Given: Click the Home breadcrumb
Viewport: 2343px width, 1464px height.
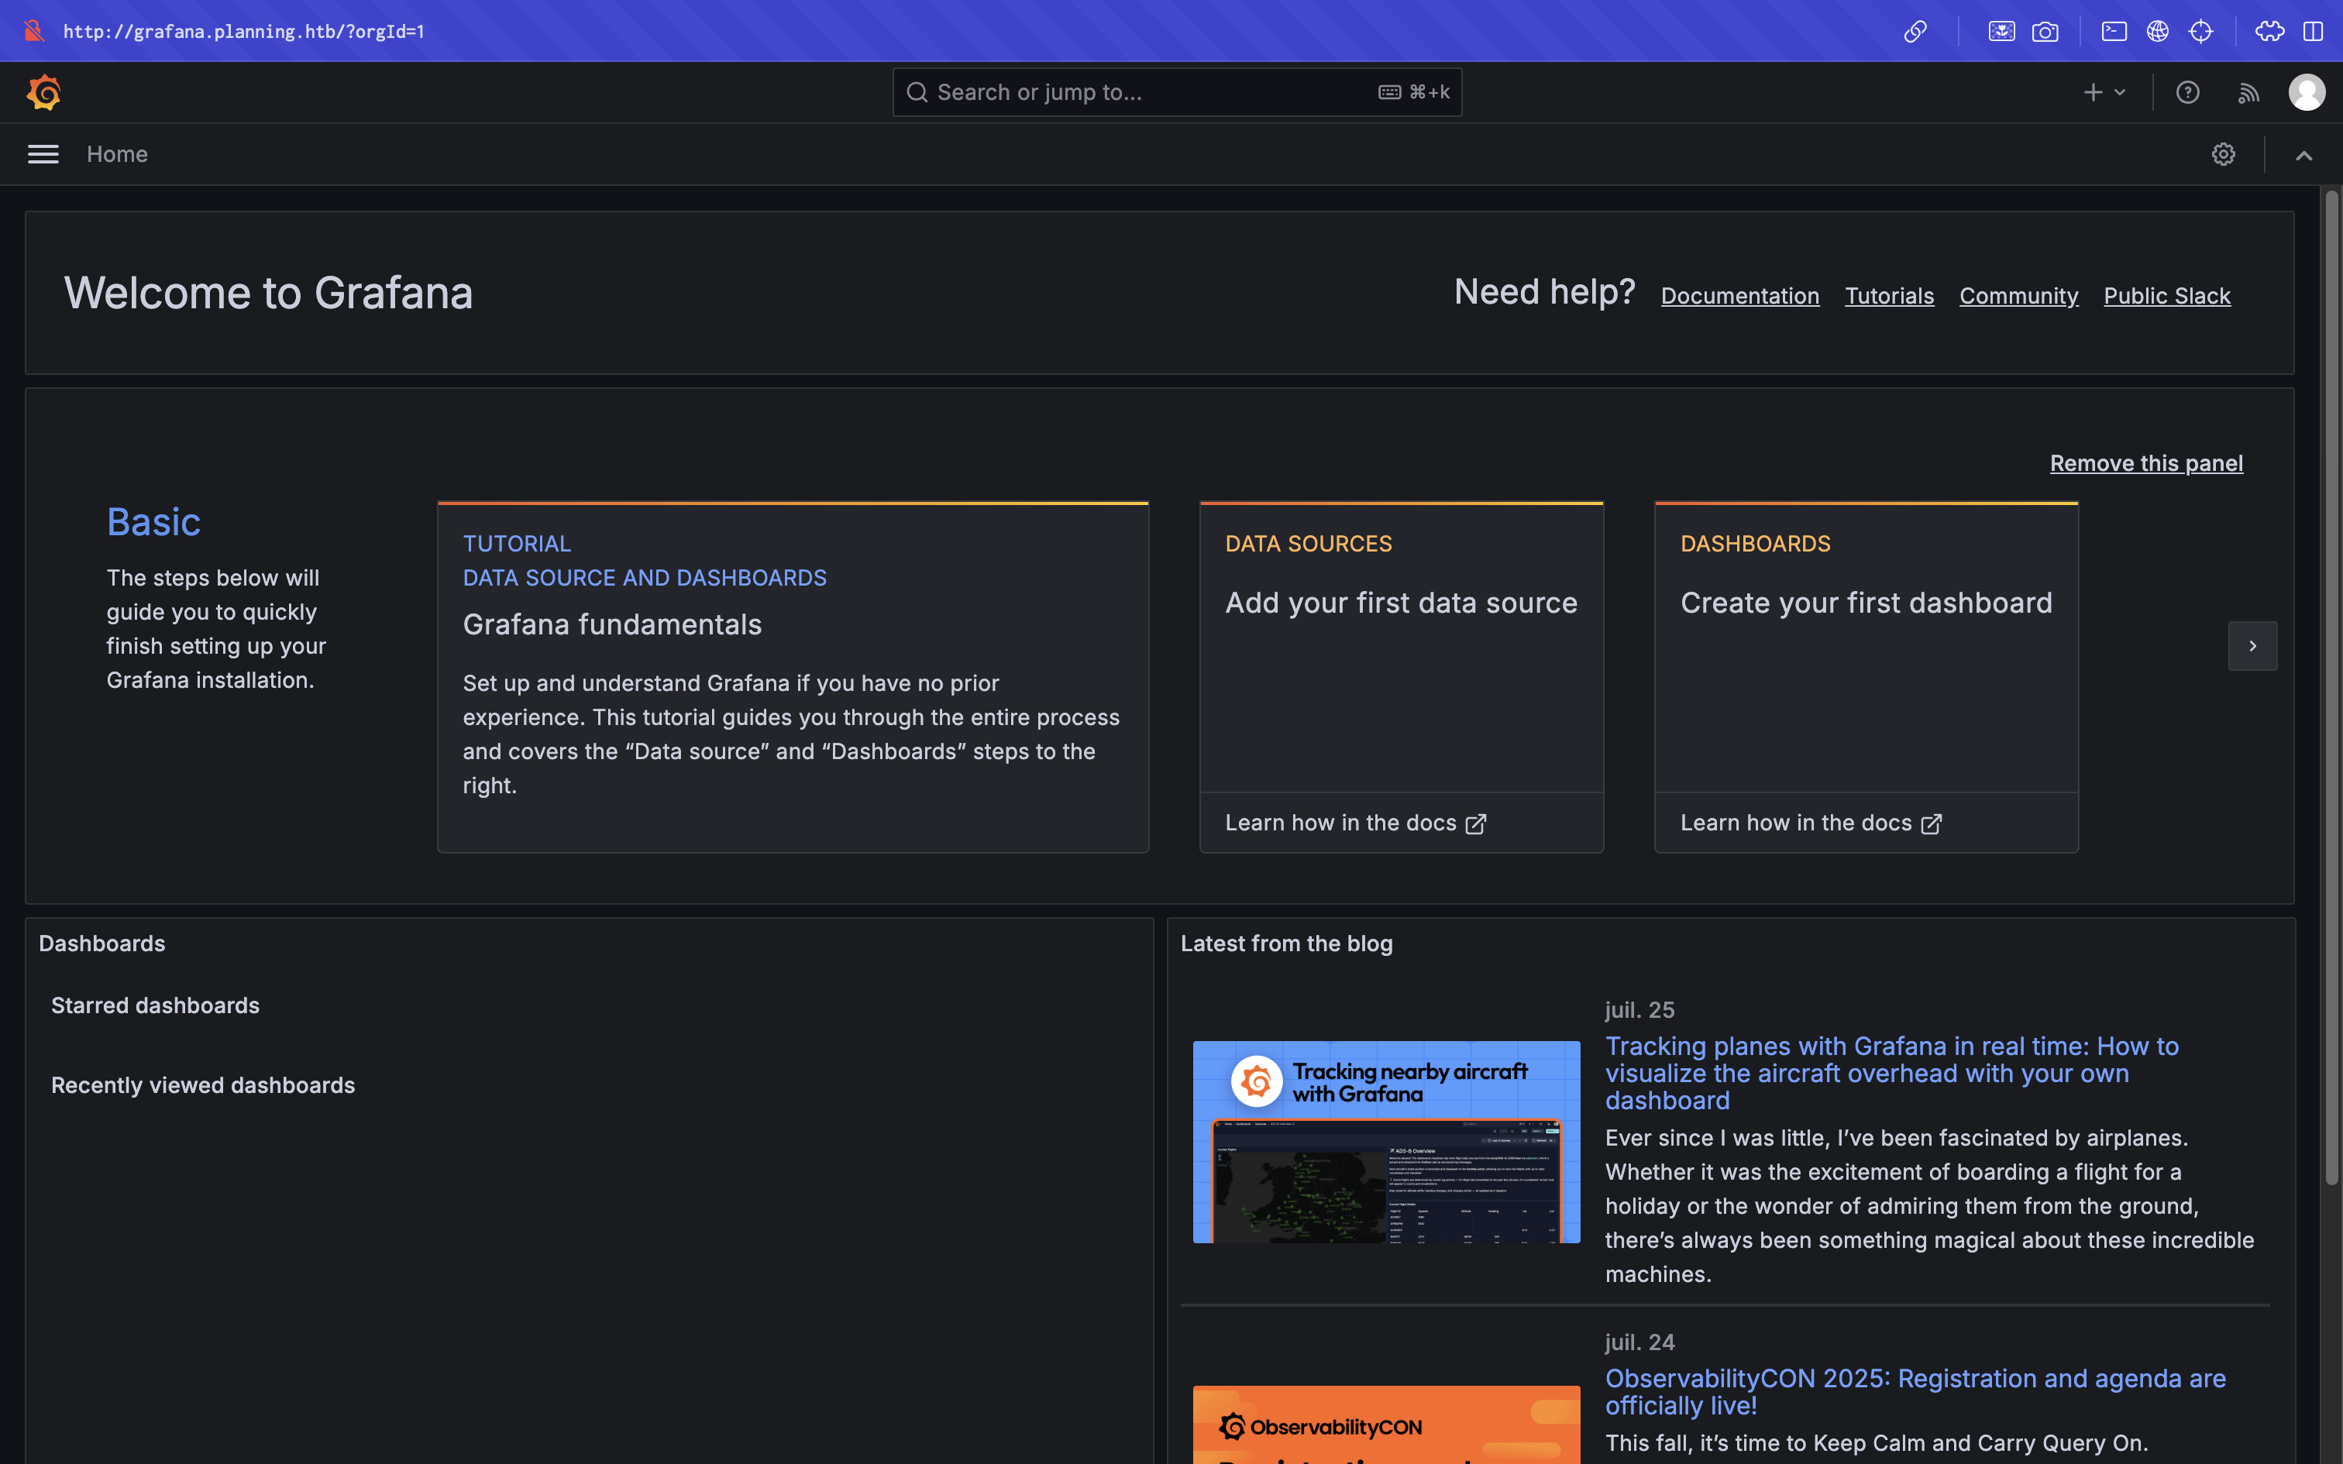Looking at the screenshot, I should coord(117,154).
